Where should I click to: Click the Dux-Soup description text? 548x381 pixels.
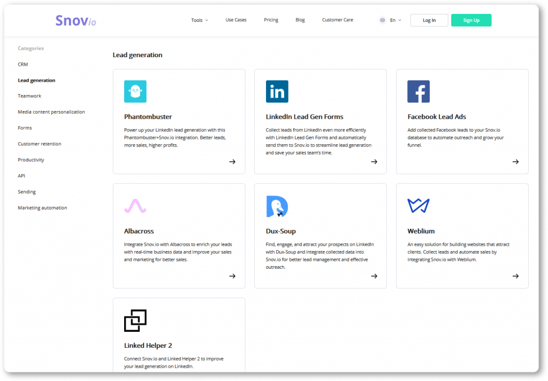[319, 256]
